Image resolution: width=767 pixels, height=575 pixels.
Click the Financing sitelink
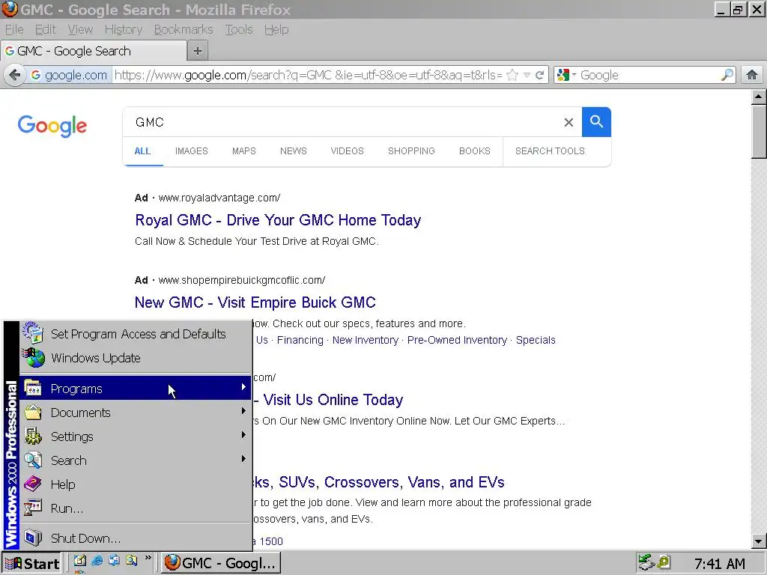pos(300,340)
